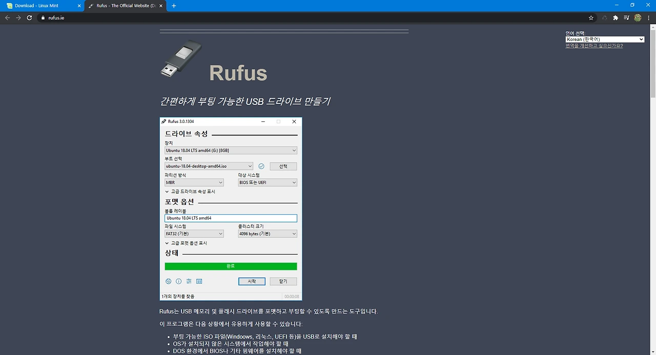Click the bullet 부팅 가능한 ISO 파일
The height and width of the screenshot is (355, 656).
265,337
